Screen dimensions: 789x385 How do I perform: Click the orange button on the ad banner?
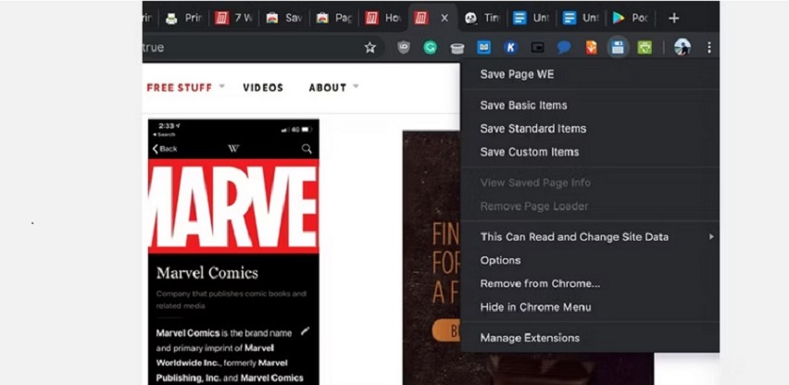445,330
